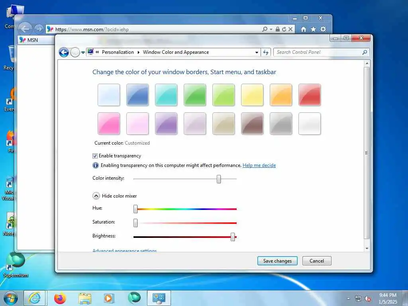The image size is (408, 306).
Task: Select the orange Pumpkin color swatch
Action: pos(281,95)
